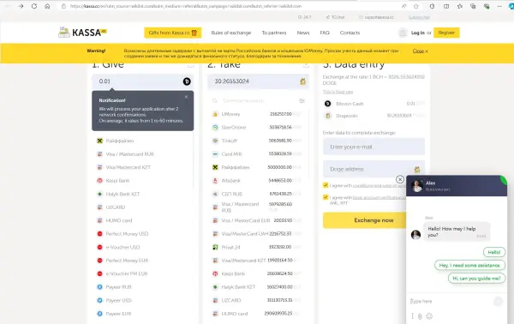
Task: Open the browser collections icon
Action: click(x=473, y=6)
